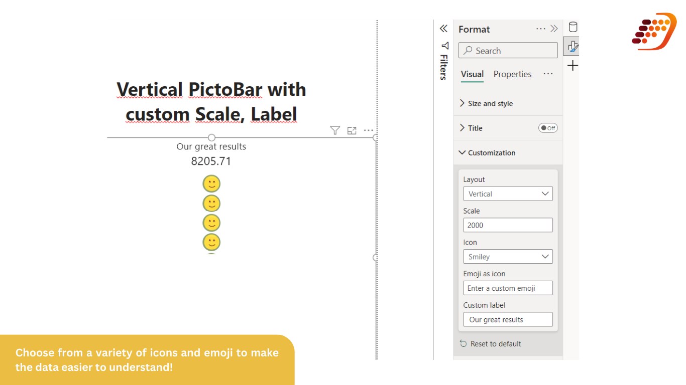Image resolution: width=686 pixels, height=385 pixels.
Task: Collapse the Format pane with double arrows
Action: (x=554, y=29)
